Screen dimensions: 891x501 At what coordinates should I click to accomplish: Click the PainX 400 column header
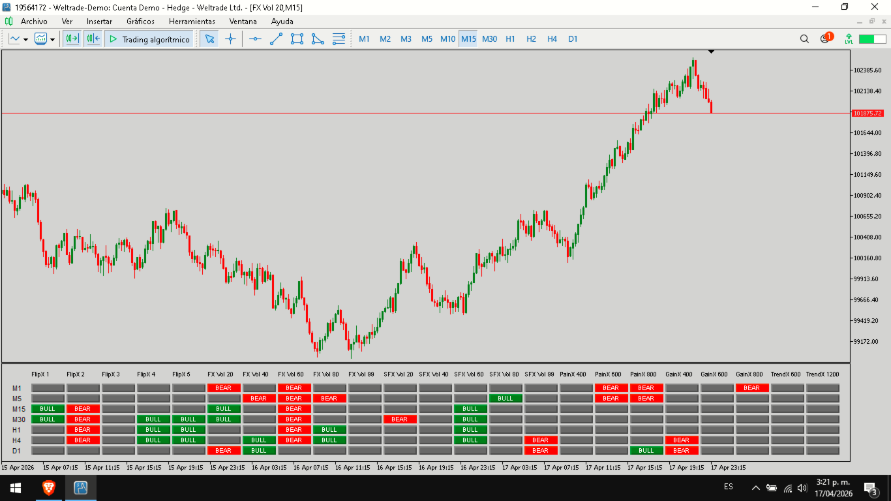[573, 374]
